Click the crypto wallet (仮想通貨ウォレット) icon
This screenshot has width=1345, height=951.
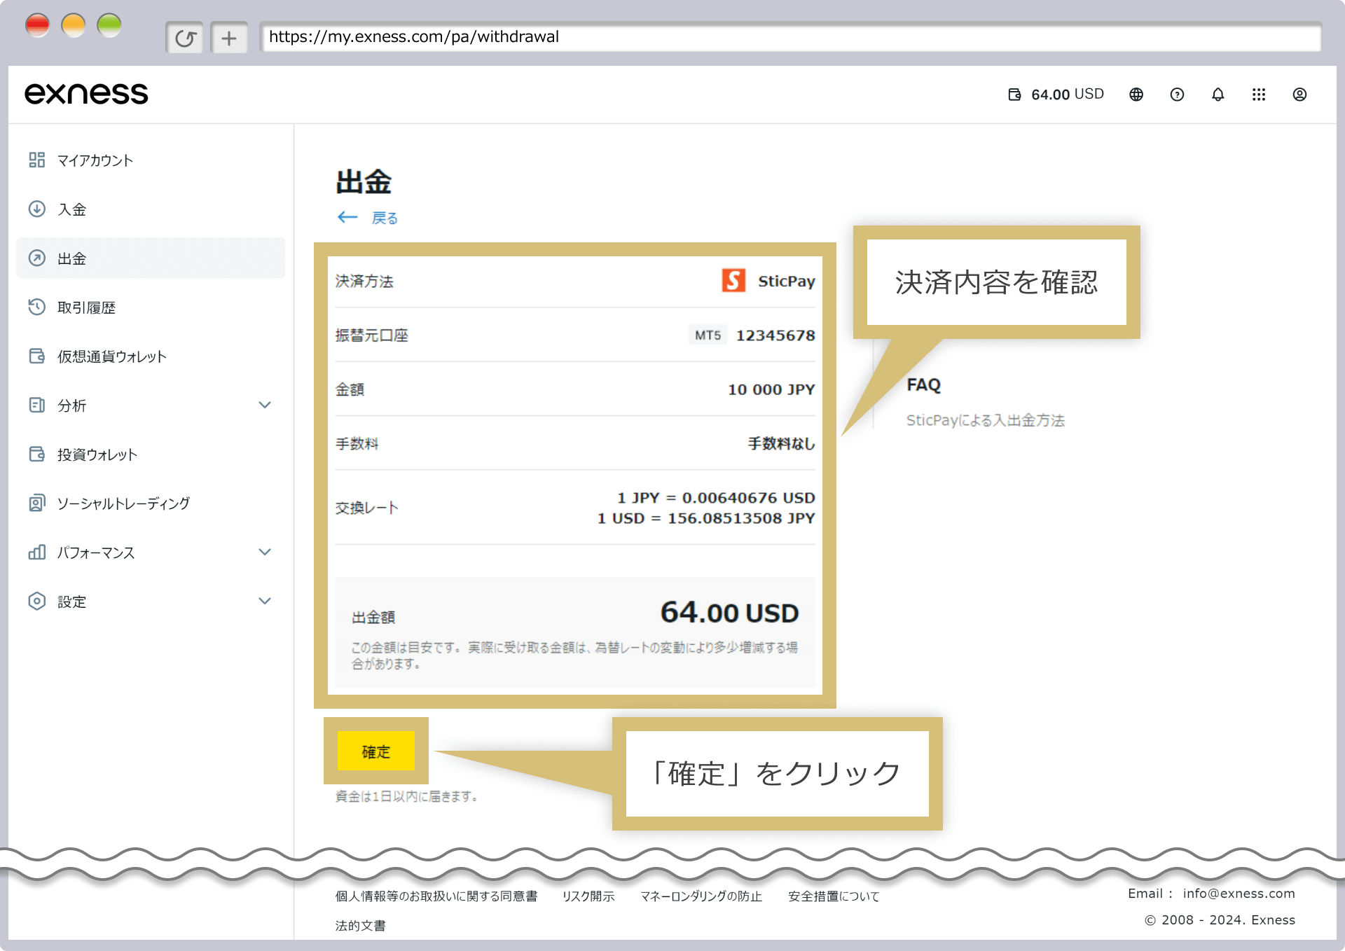point(37,356)
